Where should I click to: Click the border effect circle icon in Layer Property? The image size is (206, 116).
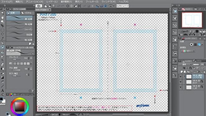(x=191, y=45)
